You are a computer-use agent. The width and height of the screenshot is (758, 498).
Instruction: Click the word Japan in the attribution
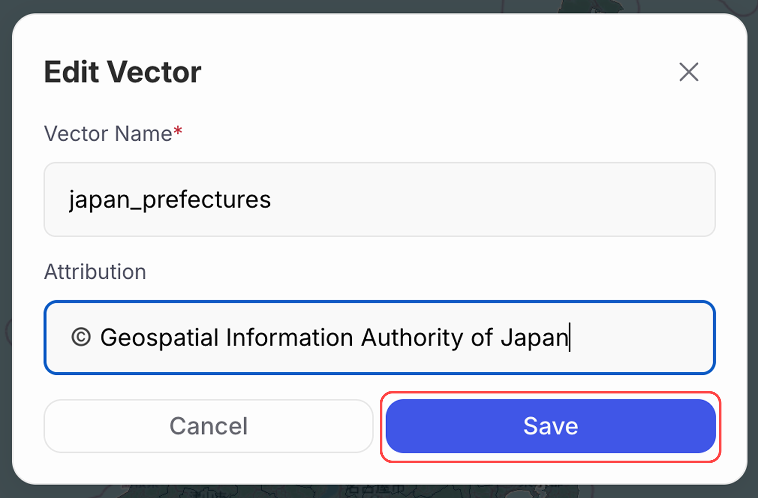coord(534,338)
